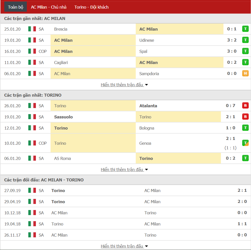Click win badge for AC Milan vs Udinese
The width and height of the screenshot is (251, 250).
[x=245, y=40]
